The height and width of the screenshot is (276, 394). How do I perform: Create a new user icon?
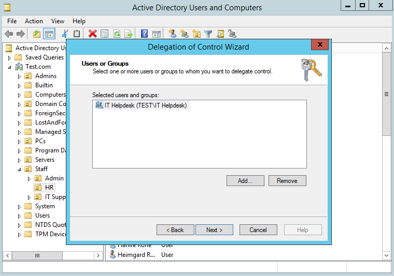(172, 34)
